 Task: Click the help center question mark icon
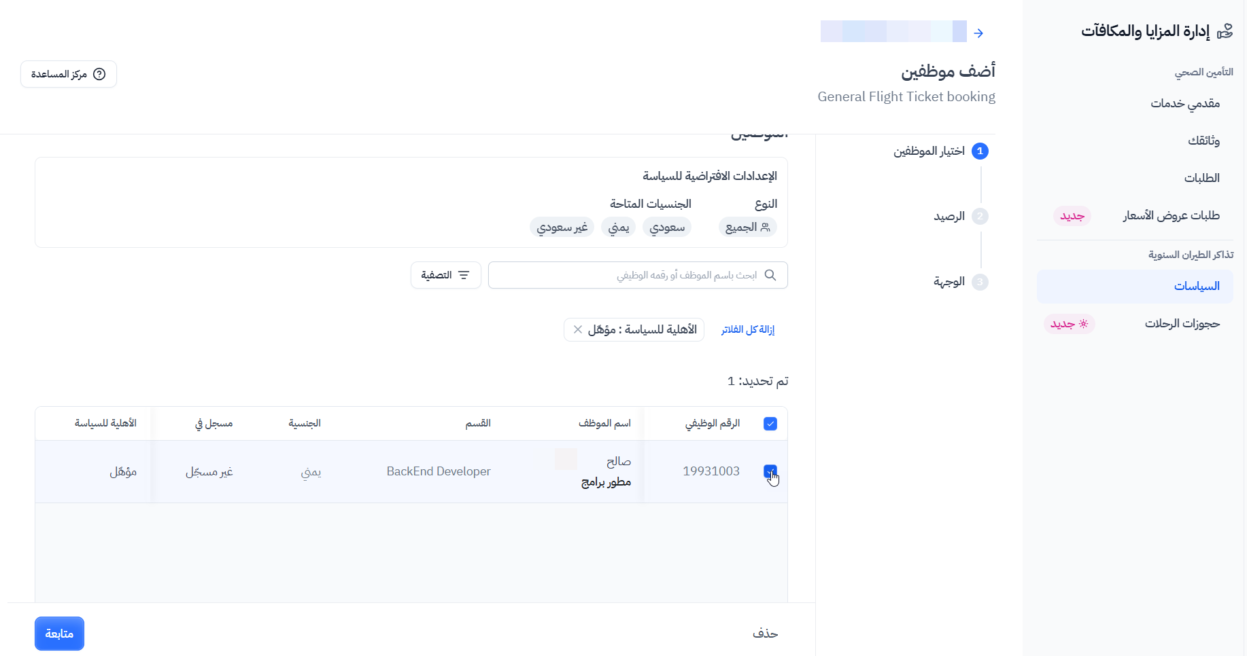pos(99,74)
